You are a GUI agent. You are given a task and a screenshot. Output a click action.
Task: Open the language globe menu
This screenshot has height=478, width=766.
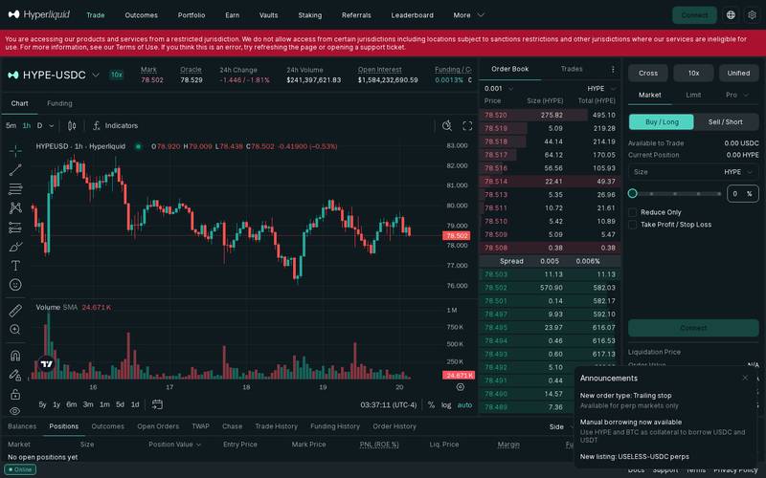point(731,15)
